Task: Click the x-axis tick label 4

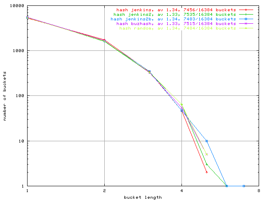Action: [182, 191]
